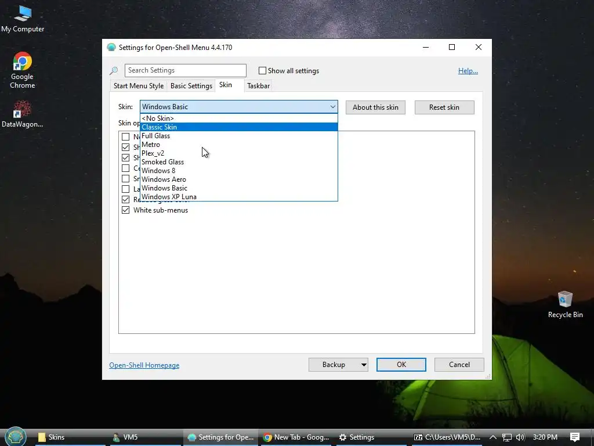Click the Open-Shell title bar icon
The width and height of the screenshot is (594, 446).
[111, 48]
